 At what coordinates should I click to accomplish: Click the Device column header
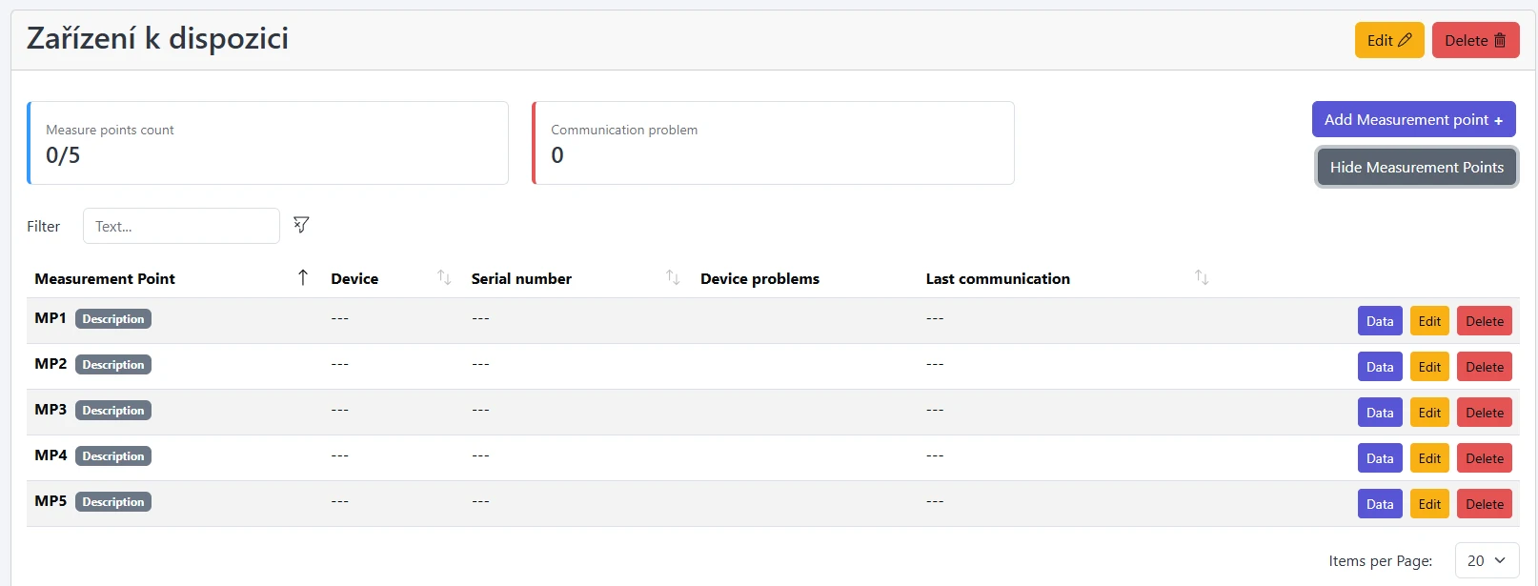354,278
